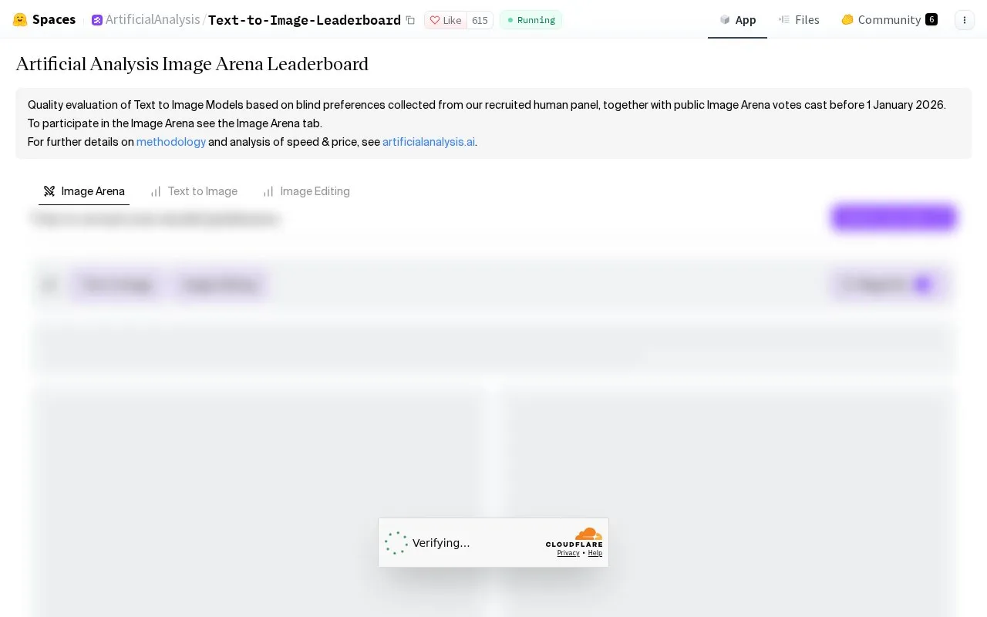This screenshot has width=987, height=617.
Task: Copy the space name with the copy icon
Action: pyautogui.click(x=410, y=20)
